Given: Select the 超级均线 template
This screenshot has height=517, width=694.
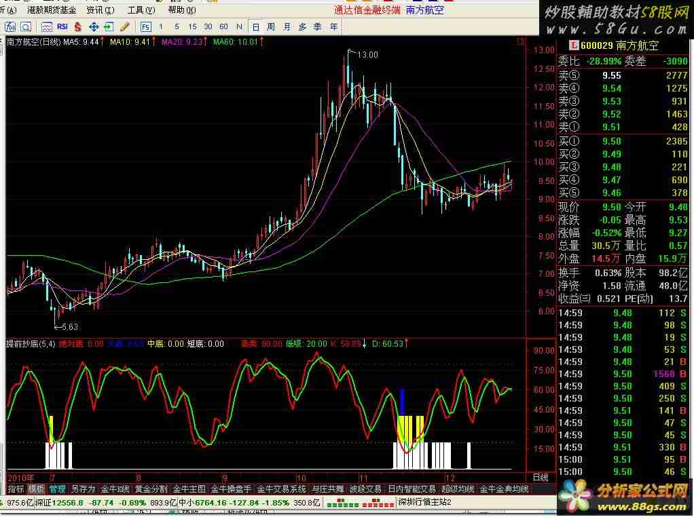Looking at the screenshot, I should tap(458, 489).
